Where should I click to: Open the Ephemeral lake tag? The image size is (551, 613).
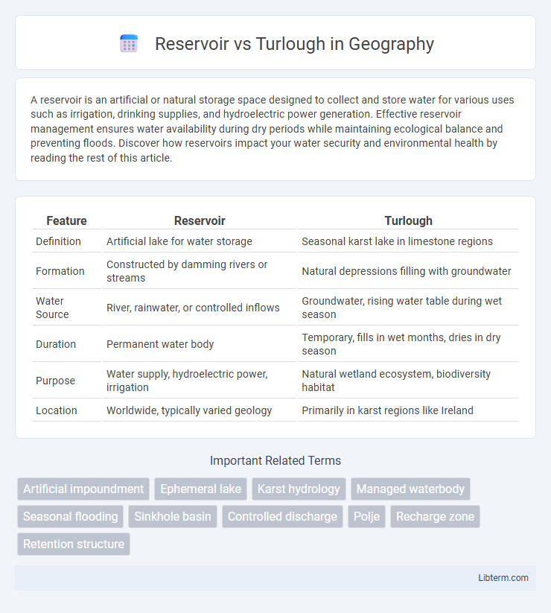tap(200, 489)
